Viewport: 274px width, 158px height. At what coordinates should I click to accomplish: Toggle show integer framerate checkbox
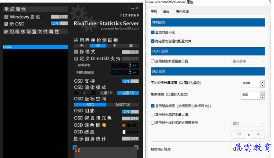[x=153, y=106]
